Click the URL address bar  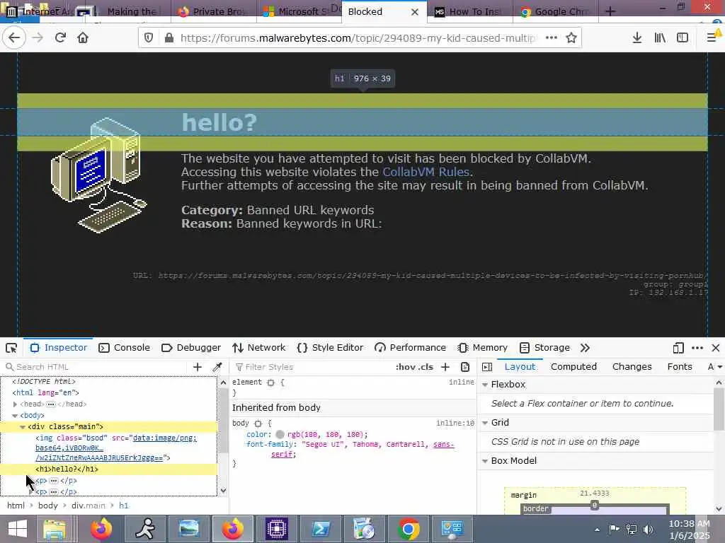358,38
